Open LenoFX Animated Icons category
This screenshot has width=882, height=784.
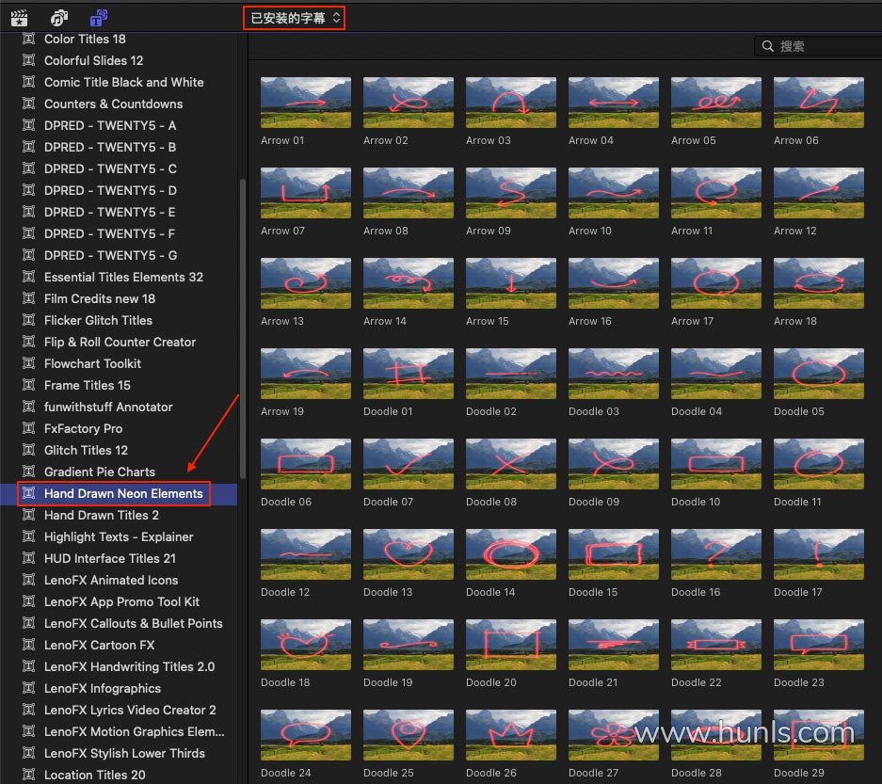click(110, 580)
